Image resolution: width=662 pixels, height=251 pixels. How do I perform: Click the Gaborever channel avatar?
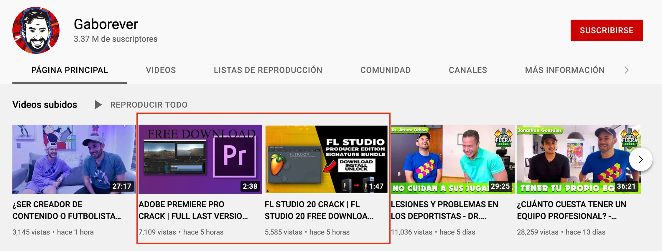point(36,30)
